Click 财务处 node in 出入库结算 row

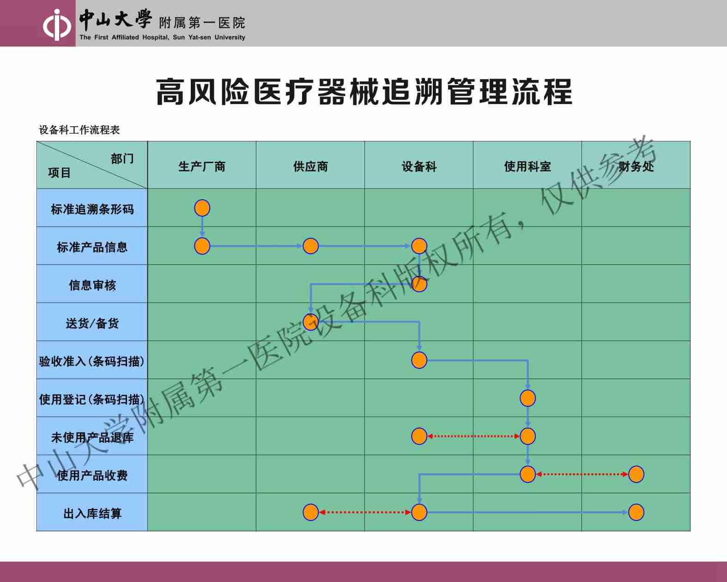tap(636, 512)
